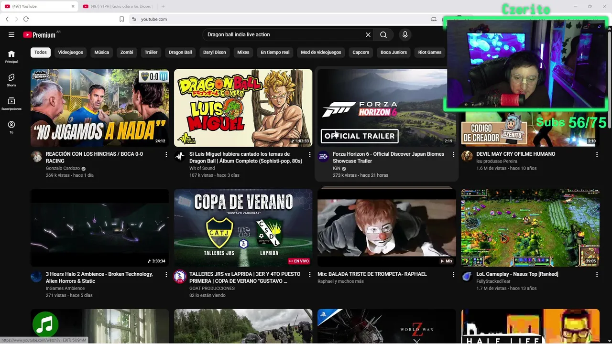This screenshot has width=612, height=344.
Task: Filter by Dragon Ball chip
Action: tap(180, 52)
